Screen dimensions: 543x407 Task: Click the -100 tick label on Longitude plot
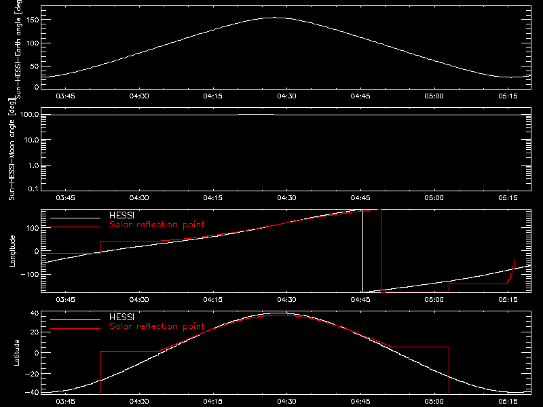(x=30, y=274)
